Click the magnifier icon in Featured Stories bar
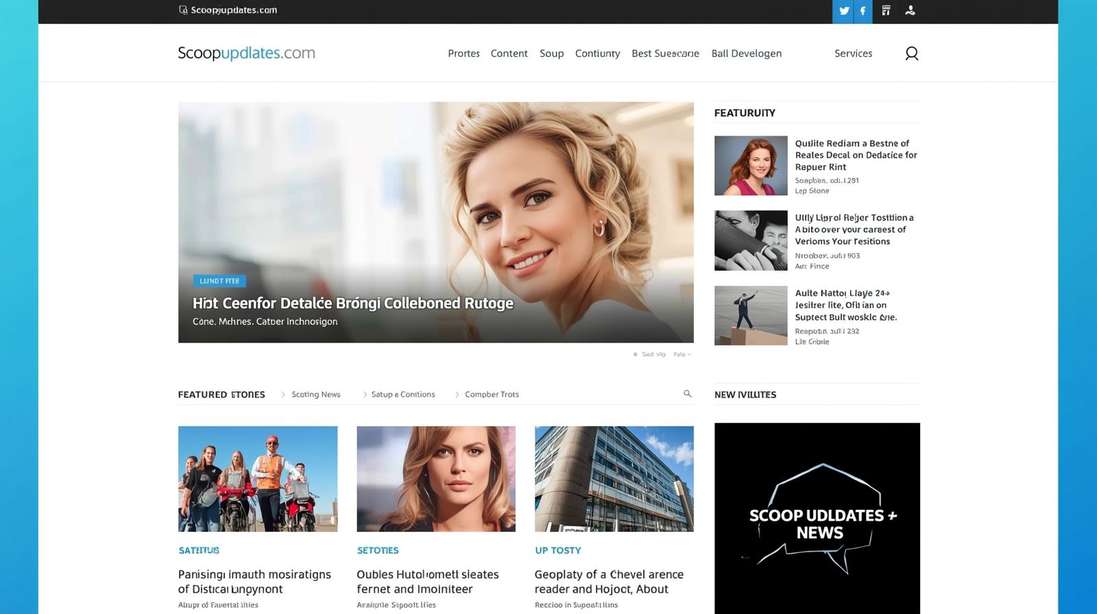The height and width of the screenshot is (614, 1097). 687,394
